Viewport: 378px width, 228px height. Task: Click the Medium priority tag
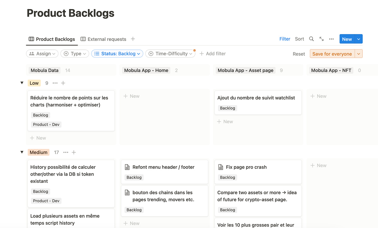pyautogui.click(x=38, y=152)
